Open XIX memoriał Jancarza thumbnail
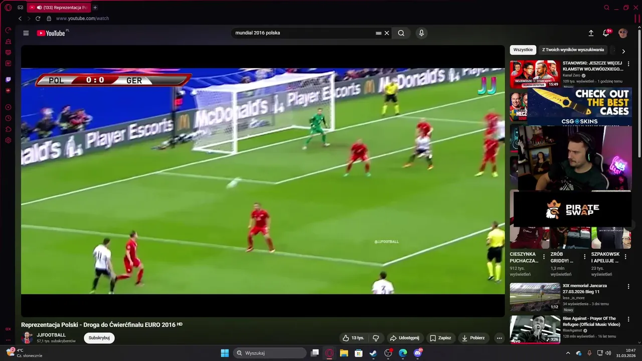Viewport: 642px width, 361px height. [x=535, y=297]
